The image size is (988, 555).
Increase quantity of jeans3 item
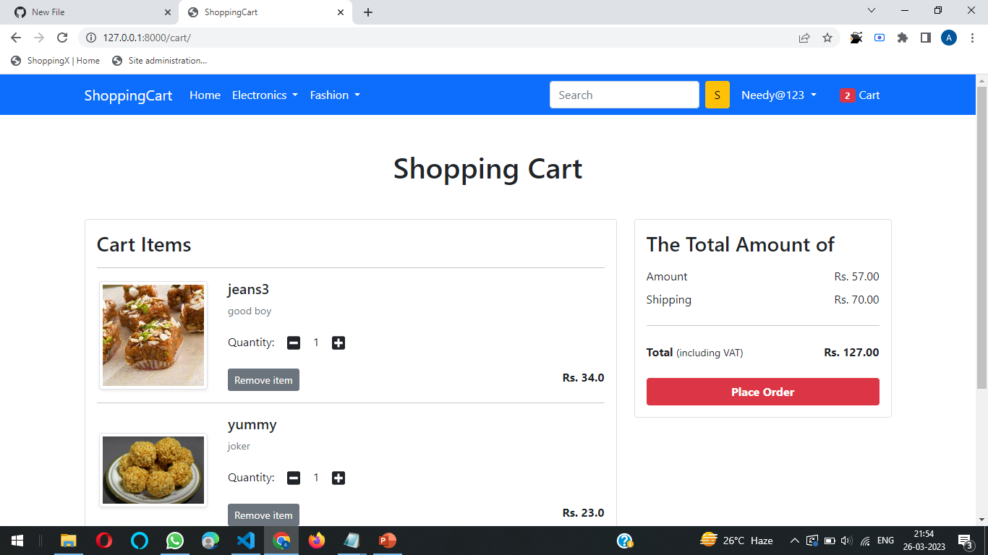point(338,343)
